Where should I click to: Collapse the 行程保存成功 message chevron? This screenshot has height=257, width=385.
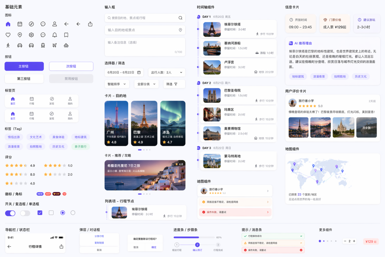pos(301,236)
